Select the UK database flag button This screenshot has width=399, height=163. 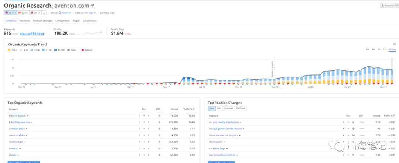(35, 13)
